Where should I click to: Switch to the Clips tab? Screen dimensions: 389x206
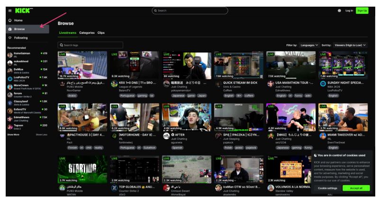(101, 33)
